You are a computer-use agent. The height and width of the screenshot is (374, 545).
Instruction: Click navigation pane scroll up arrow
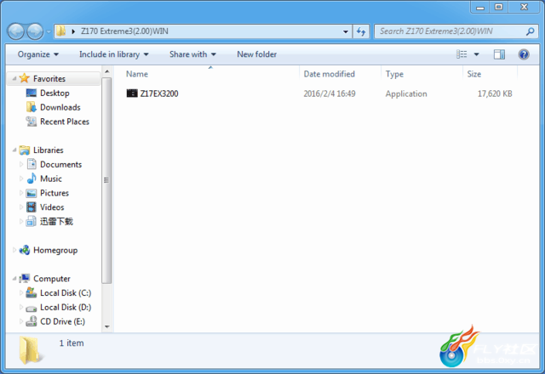click(107, 71)
